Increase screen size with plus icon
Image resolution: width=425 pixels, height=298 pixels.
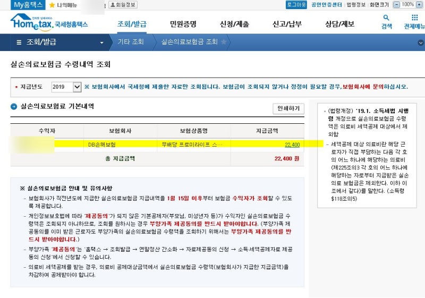coord(419,5)
